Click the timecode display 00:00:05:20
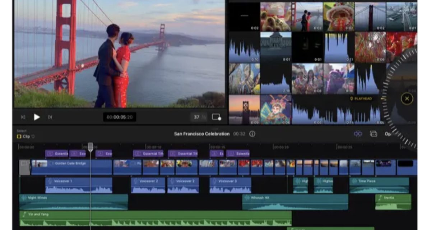This screenshot has width=431, height=230. [x=119, y=117]
